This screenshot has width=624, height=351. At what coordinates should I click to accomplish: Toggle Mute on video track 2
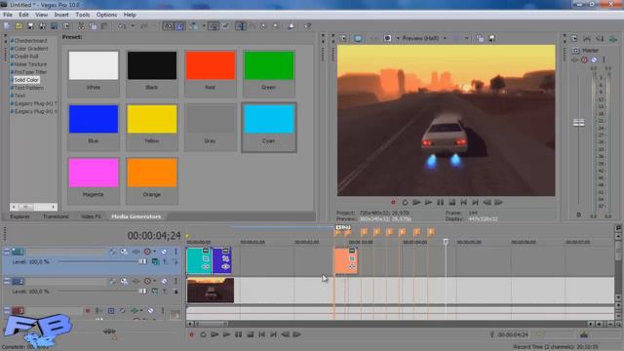(164, 282)
